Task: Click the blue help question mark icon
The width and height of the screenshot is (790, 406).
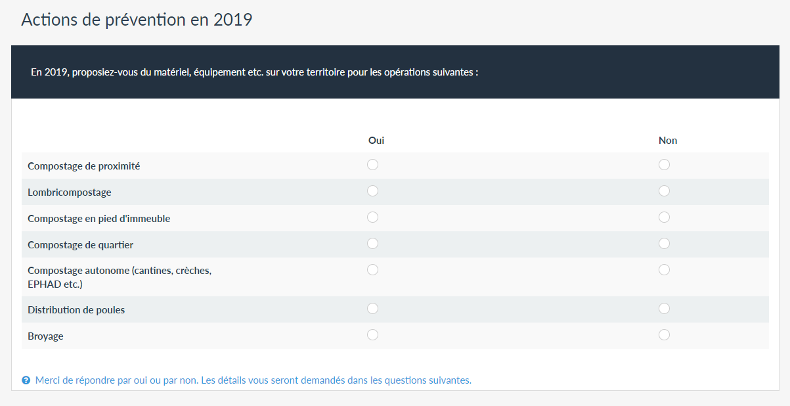Action: pos(26,380)
